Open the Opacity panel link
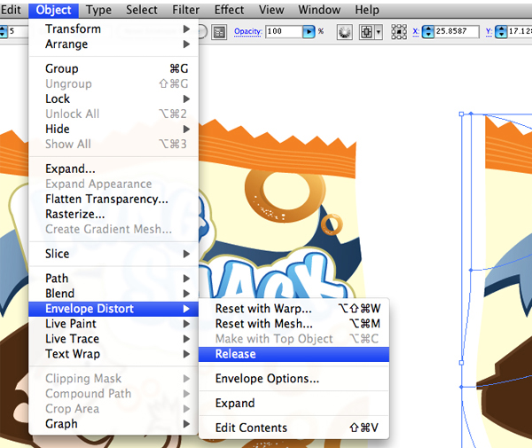The width and height of the screenshot is (532, 448). 247,31
